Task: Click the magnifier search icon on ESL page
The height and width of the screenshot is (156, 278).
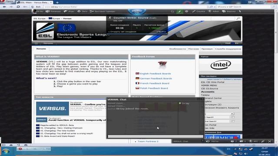Action: coord(238,18)
